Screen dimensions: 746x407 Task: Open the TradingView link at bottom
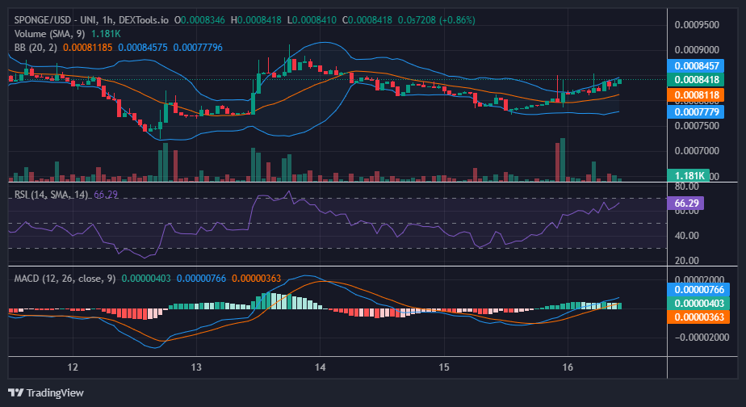pos(46,392)
